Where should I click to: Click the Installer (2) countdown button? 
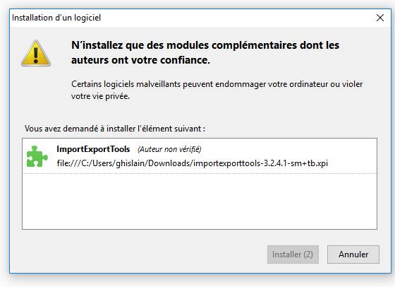[x=293, y=254]
